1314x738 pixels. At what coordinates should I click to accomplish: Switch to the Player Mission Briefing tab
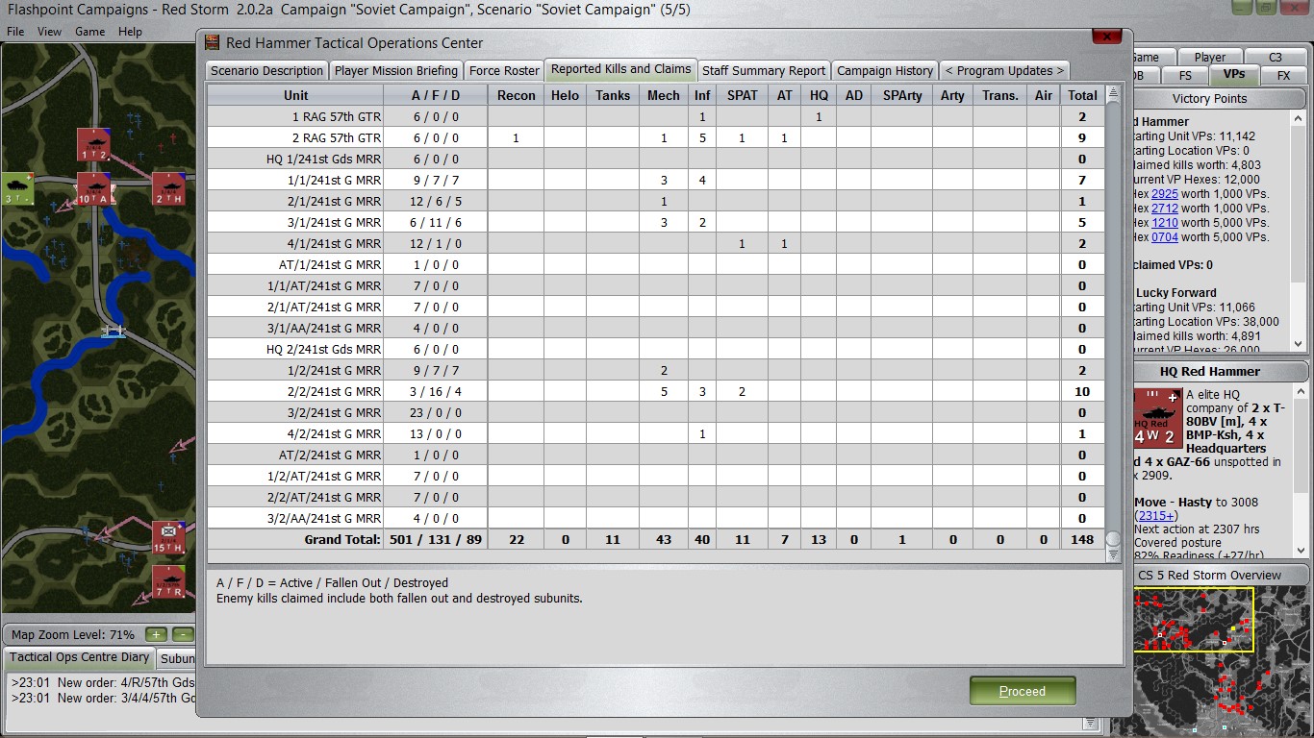pos(396,70)
